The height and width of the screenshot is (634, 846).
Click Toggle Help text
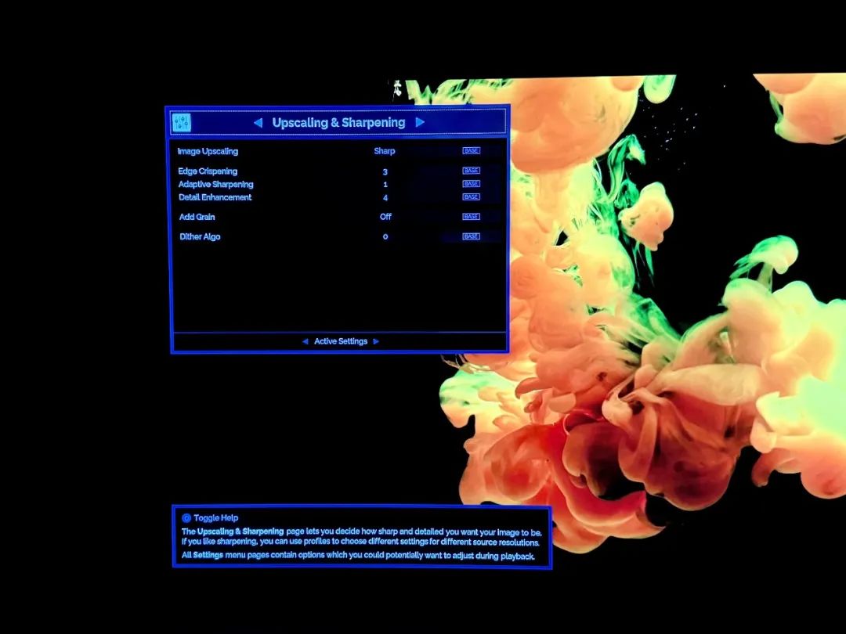click(x=216, y=518)
